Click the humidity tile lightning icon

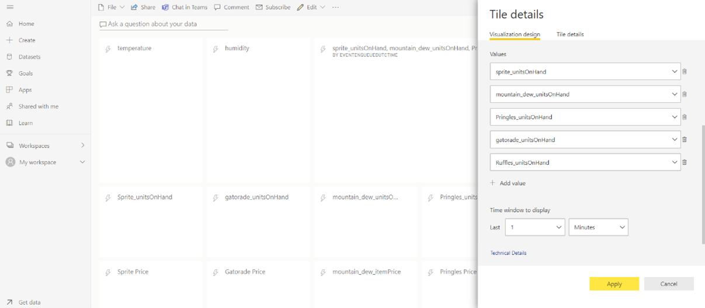pyautogui.click(x=216, y=49)
